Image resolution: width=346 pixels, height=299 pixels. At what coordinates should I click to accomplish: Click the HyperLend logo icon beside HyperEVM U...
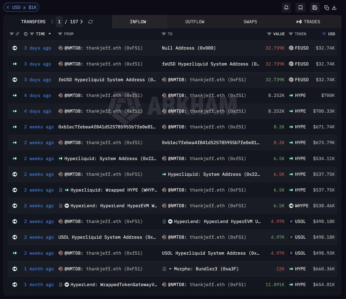(170, 221)
